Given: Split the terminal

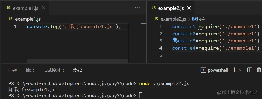Looking at the screenshot, I should 249,70.
